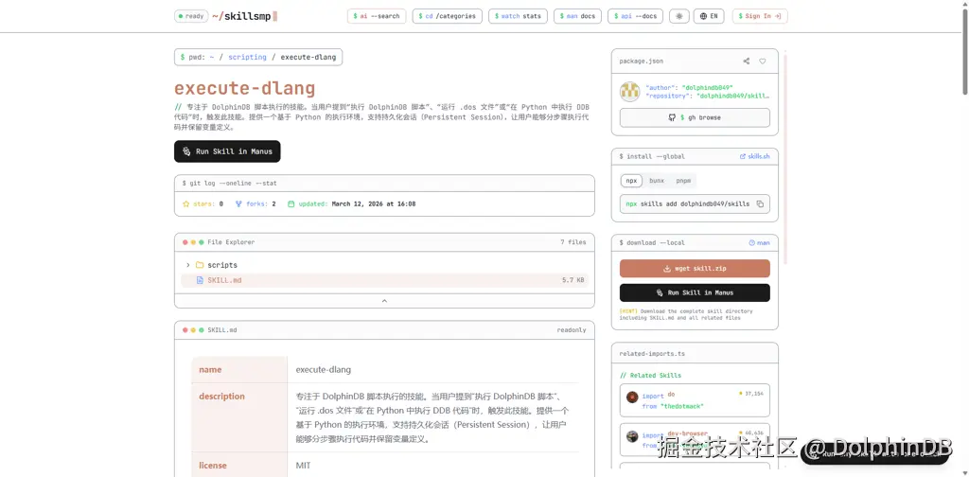Click the execute-dlang page heading
The image size is (969, 477).
[x=245, y=89]
